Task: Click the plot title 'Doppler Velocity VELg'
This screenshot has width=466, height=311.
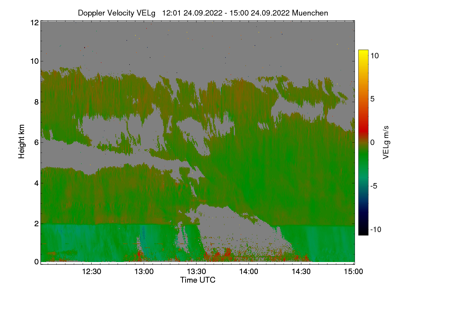Action: pyautogui.click(x=116, y=13)
